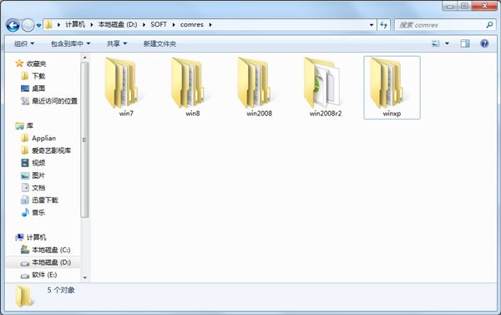Select the win2008 folder

(x=259, y=86)
